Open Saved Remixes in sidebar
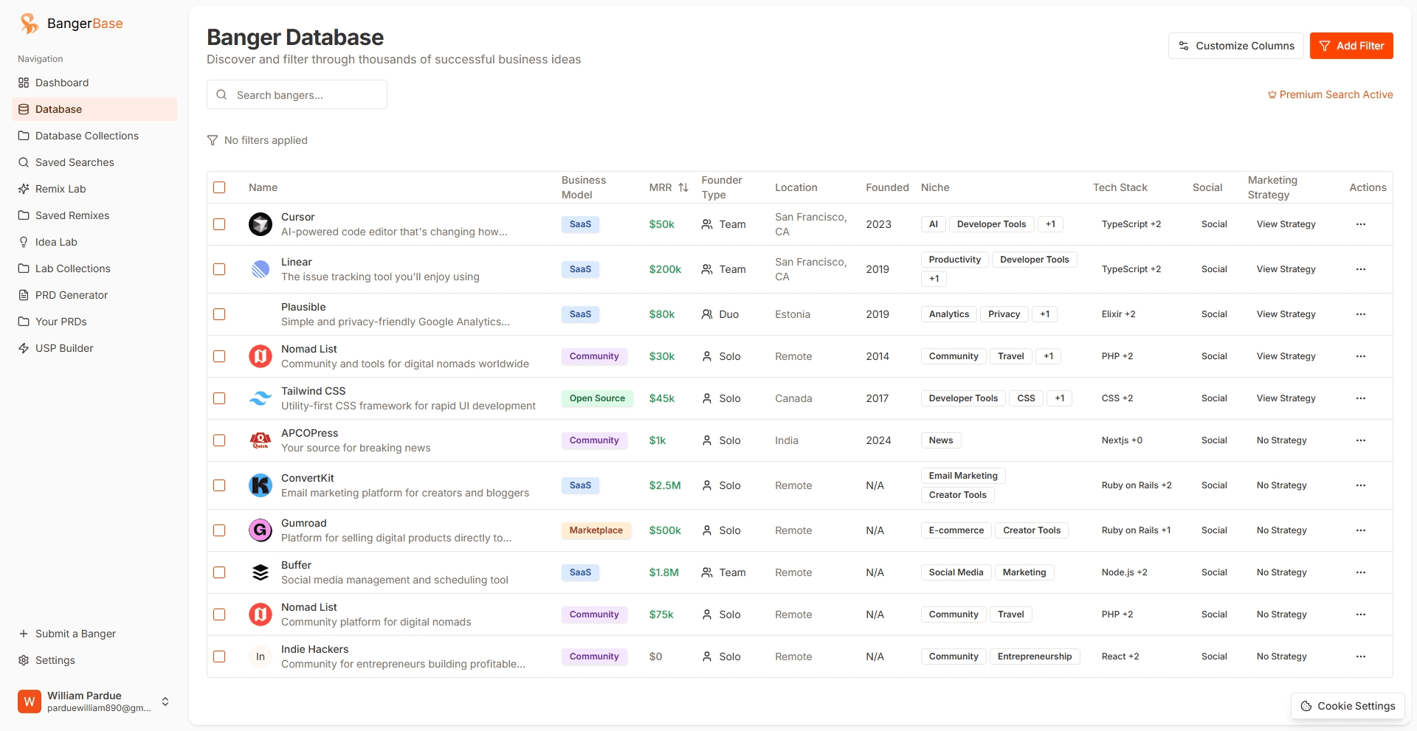This screenshot has width=1417, height=731. coord(94,215)
